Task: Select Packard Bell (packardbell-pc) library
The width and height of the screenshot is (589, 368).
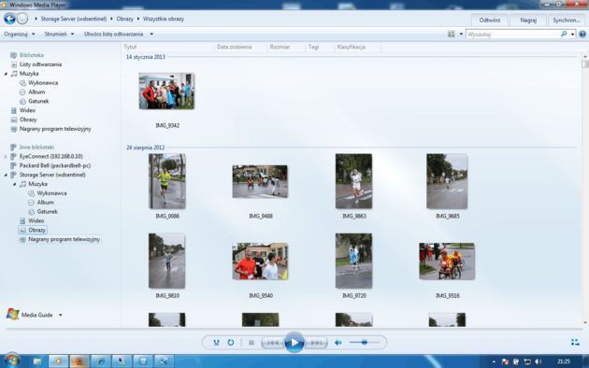Action: 55,166
